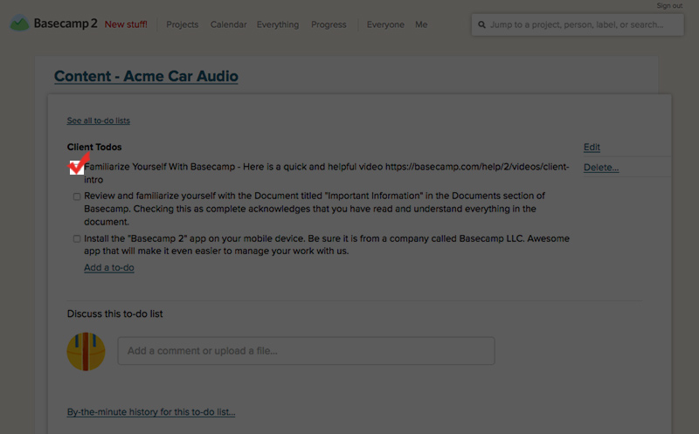Open the Projects menu item
The height and width of the screenshot is (434, 699).
(x=183, y=24)
